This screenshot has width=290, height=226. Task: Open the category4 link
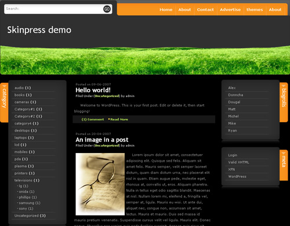(x=23, y=123)
